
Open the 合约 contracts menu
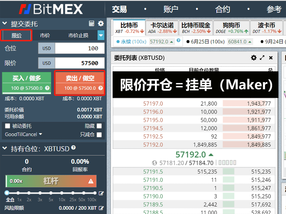[223, 9]
